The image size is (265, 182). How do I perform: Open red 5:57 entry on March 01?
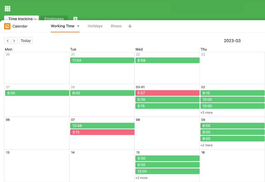(167, 93)
